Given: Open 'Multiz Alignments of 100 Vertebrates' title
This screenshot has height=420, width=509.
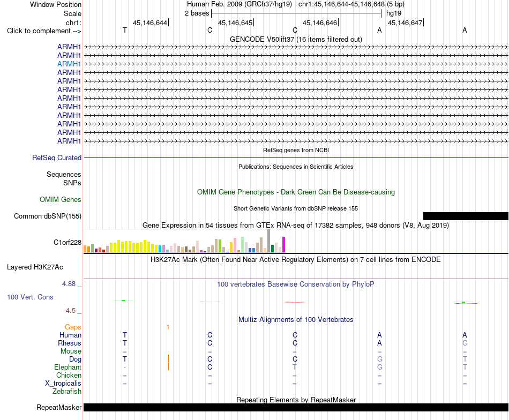Looking at the screenshot, I should click(296, 319).
